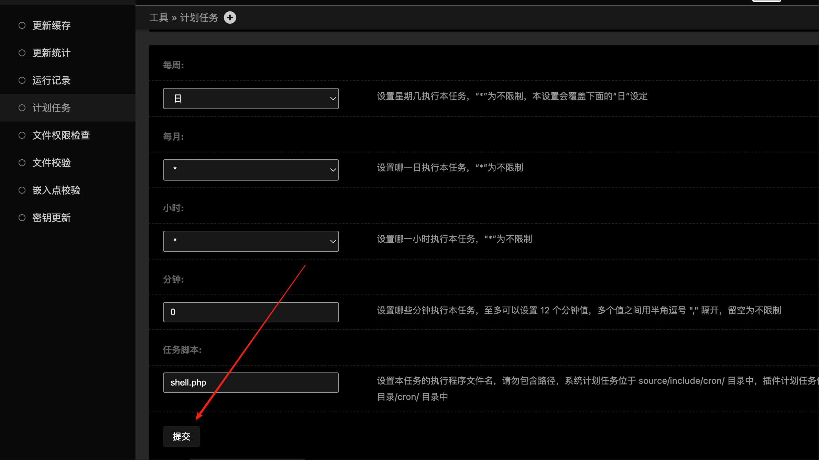The image size is (819, 460).
Task: Navigate to 密钥更新 via the sidebar
Action: click(x=52, y=218)
